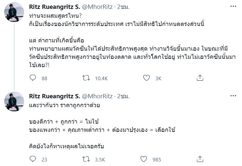This screenshot has width=242, height=166.
Task: View the 88 replies count on first tweet
Action: [44, 78]
